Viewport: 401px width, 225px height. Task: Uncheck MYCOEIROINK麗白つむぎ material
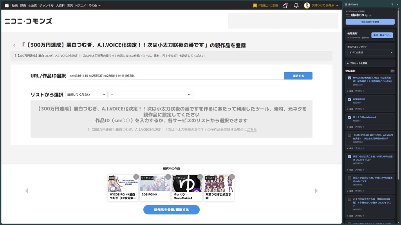[350, 78]
